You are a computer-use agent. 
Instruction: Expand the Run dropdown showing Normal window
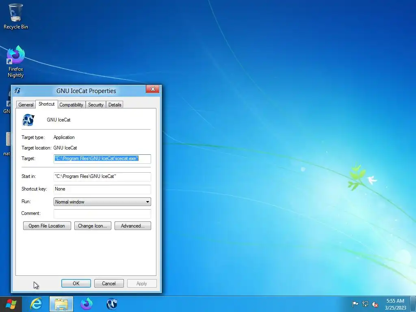[x=102, y=201]
